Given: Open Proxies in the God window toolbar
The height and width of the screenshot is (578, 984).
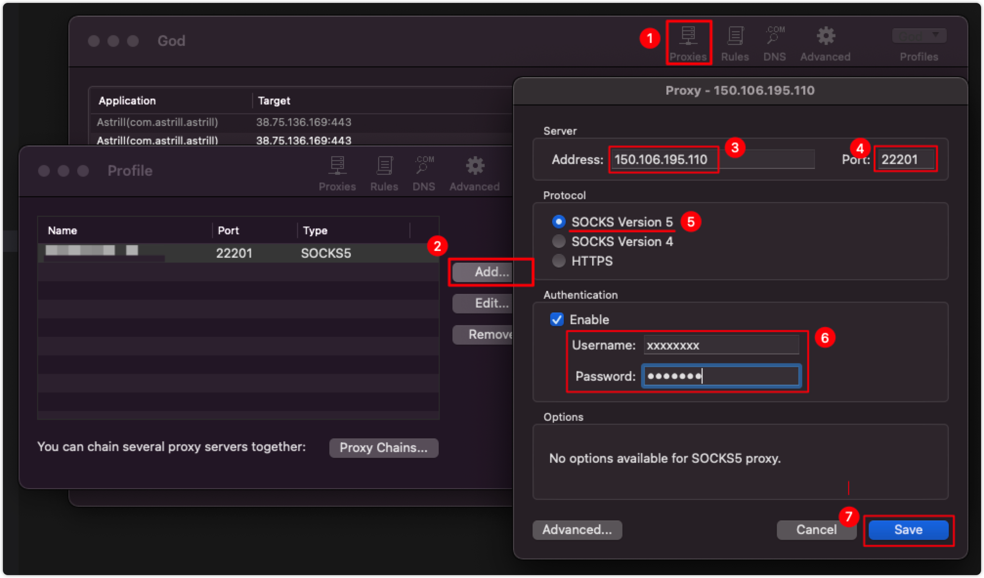Looking at the screenshot, I should 688,43.
